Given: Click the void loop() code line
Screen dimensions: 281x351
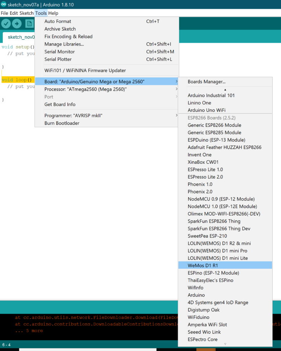Looking at the screenshot, I should tap(18, 80).
